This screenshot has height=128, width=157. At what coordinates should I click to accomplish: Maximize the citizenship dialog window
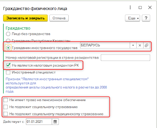(140, 8)
